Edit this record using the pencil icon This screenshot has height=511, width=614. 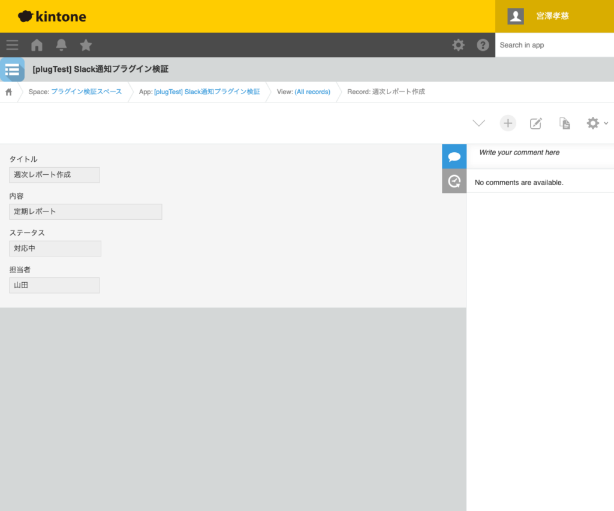tap(536, 123)
